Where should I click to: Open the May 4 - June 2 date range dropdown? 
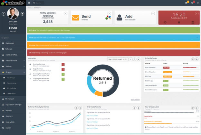click(118, 59)
